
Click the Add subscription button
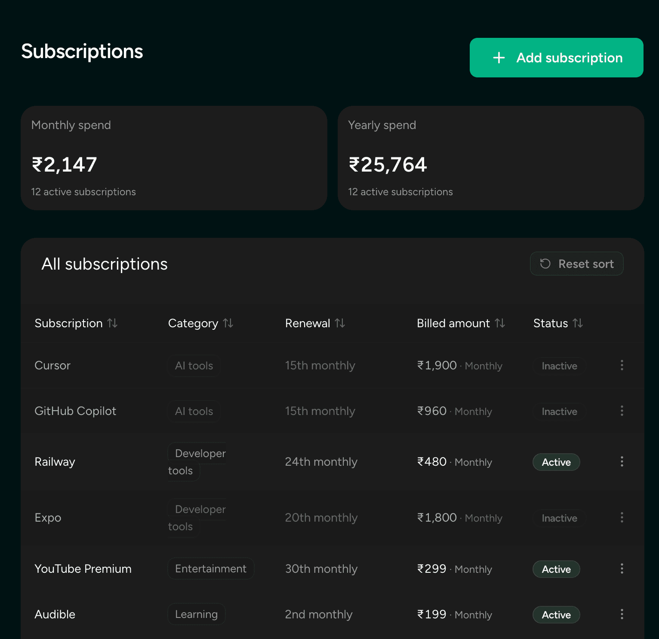pyautogui.click(x=556, y=58)
